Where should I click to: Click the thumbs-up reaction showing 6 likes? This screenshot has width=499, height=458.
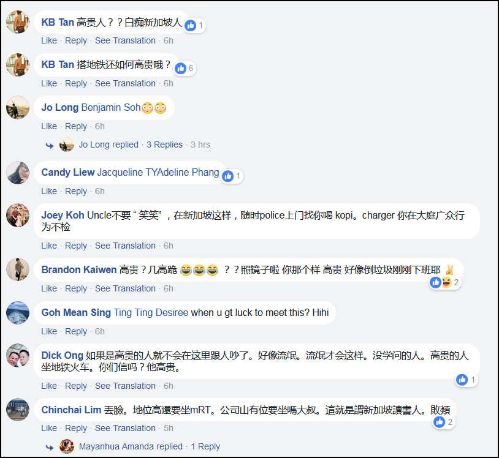pos(181,68)
